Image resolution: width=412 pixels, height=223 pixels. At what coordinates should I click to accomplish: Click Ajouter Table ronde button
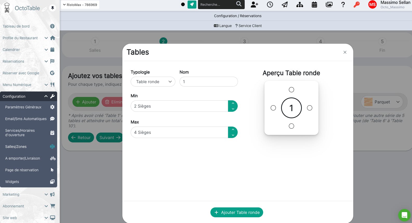pos(237,212)
